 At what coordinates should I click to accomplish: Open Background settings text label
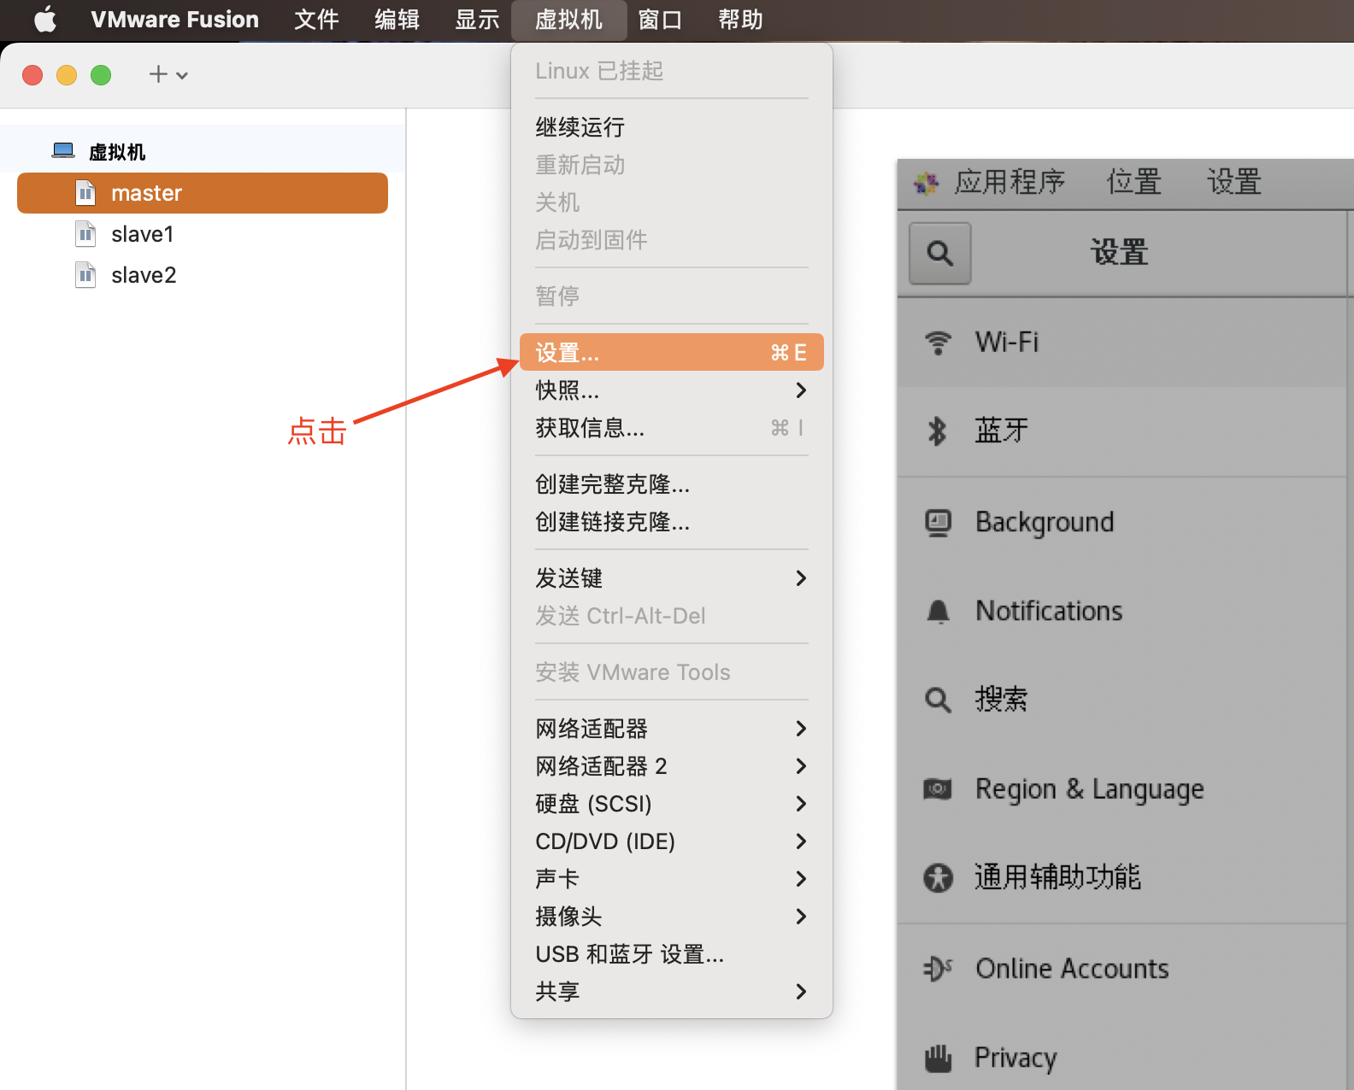coord(1045,522)
